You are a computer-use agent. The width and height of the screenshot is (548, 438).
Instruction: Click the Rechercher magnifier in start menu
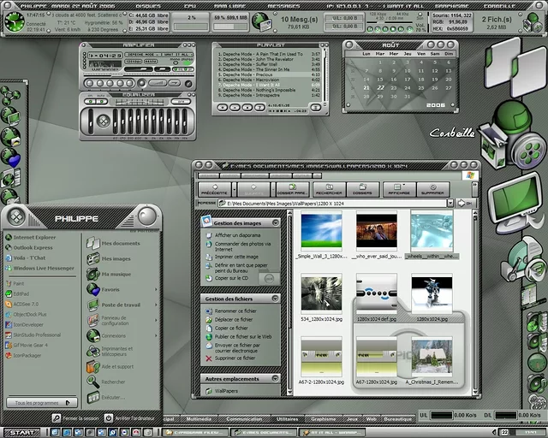[x=93, y=382]
